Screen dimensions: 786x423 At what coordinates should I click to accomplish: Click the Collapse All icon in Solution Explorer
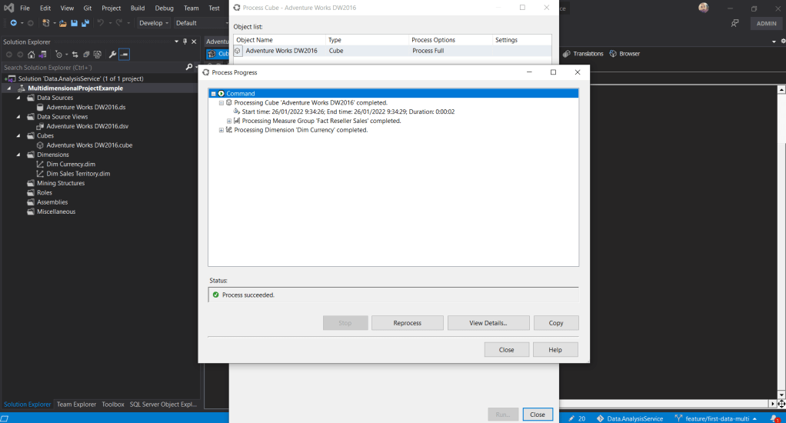pyautogui.click(x=87, y=55)
